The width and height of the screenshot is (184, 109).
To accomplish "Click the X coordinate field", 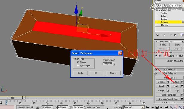I will (x=47, y=108).
